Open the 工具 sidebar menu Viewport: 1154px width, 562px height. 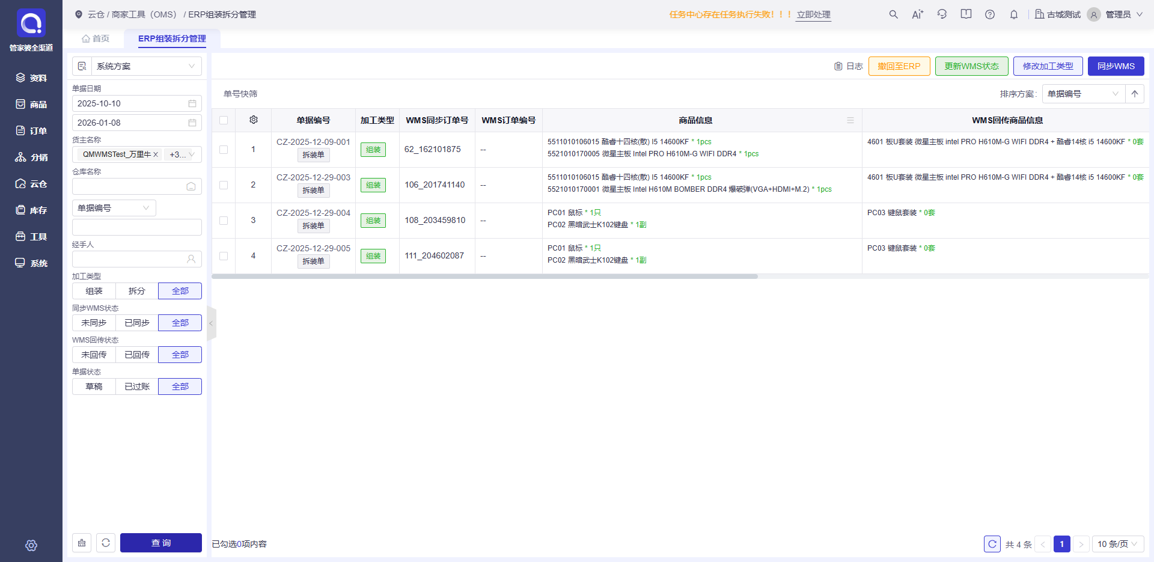pyautogui.click(x=31, y=237)
